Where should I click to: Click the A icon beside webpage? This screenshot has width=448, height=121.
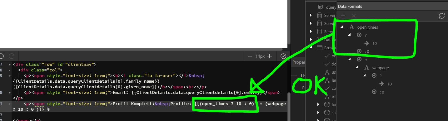[367, 67]
